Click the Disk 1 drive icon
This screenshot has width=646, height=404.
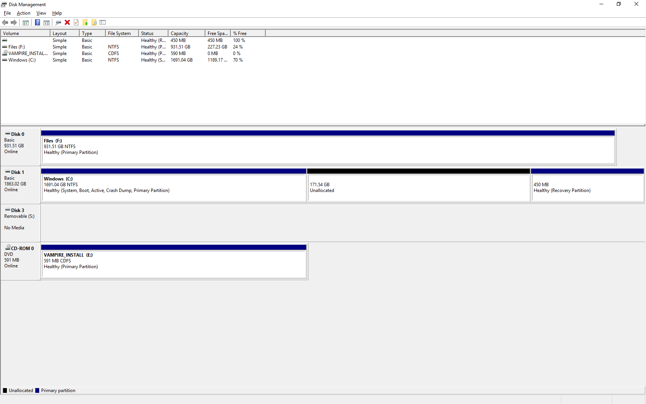[x=8, y=172]
